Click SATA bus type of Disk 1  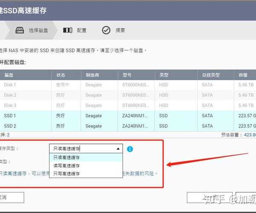[x=207, y=85]
